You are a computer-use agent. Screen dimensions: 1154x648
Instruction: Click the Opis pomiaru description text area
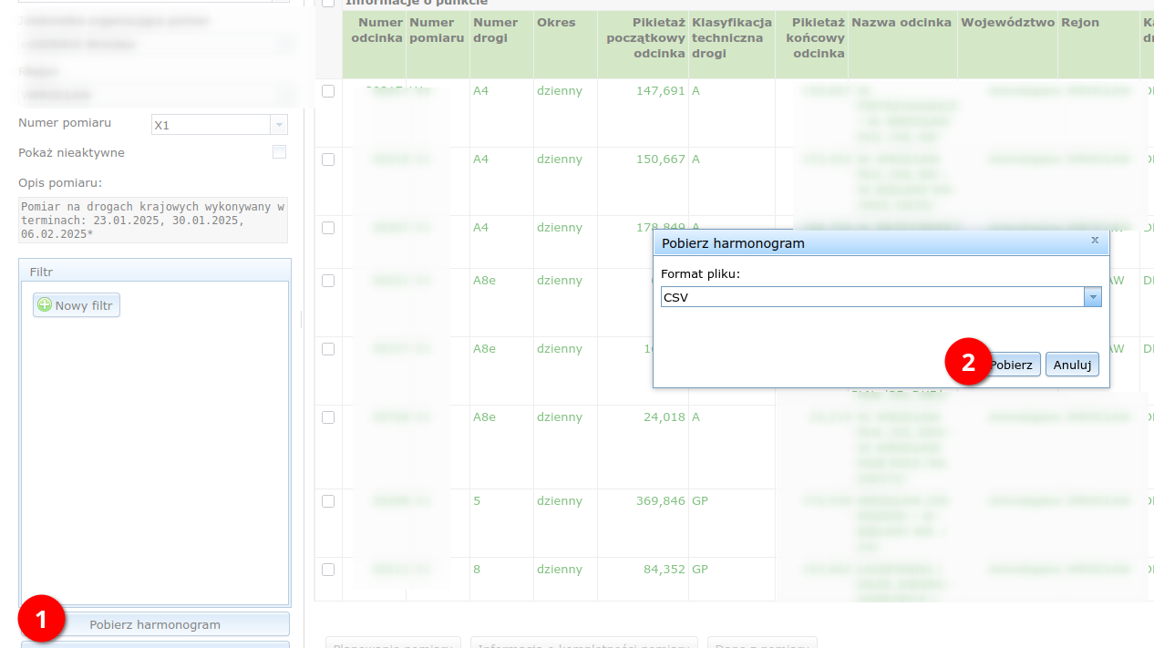[x=153, y=221]
